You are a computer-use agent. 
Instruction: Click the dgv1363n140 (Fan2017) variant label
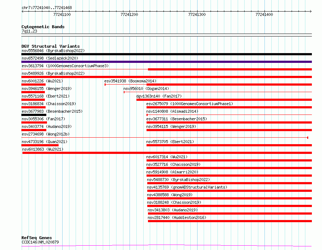[x=159, y=96]
